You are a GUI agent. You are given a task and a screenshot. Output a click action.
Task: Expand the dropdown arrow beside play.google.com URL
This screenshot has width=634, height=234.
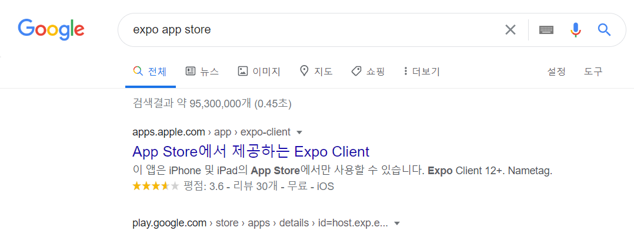tap(396, 223)
